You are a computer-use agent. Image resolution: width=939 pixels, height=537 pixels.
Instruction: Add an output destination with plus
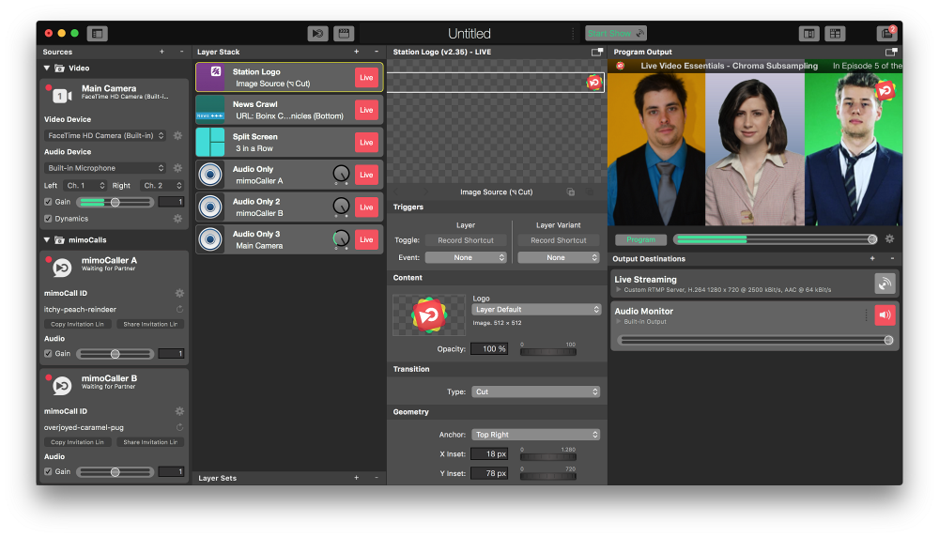point(872,258)
